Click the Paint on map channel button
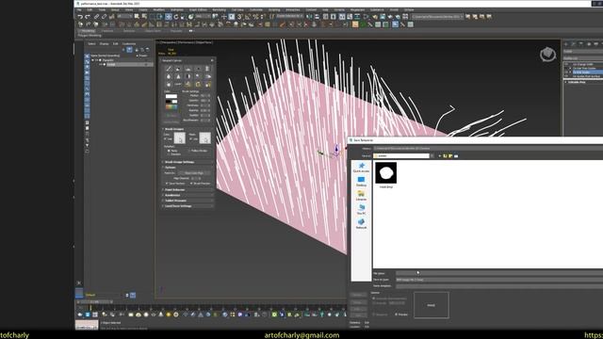This screenshot has width=603, height=339. point(194,173)
